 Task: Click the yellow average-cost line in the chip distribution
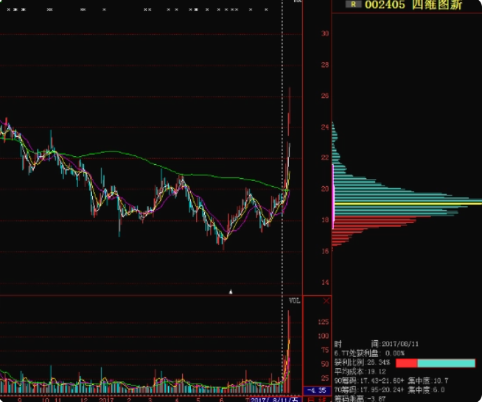(408, 204)
